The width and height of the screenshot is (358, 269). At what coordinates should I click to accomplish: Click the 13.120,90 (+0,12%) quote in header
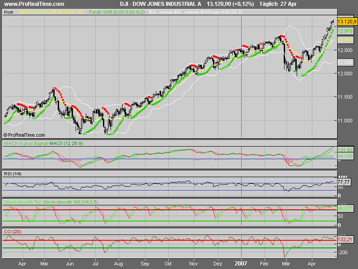click(230, 4)
